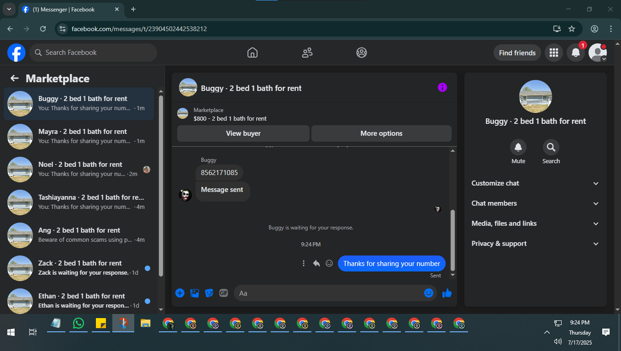This screenshot has width=621, height=351.
Task: Open Ethan's unread conversation
Action: (79, 300)
